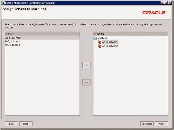Image resolution: width=174 pixels, height=130 pixels.
Task: Close the Configuration Wizard window
Action: click(170, 3)
